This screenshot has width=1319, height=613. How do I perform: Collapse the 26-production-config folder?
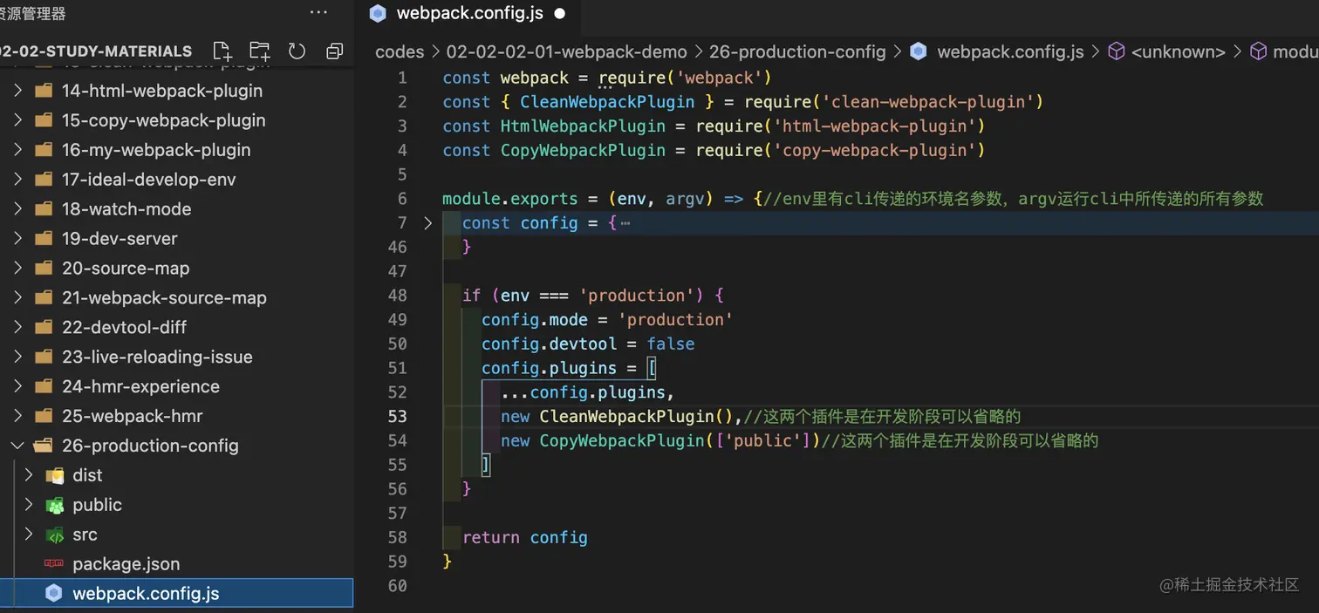click(x=17, y=446)
